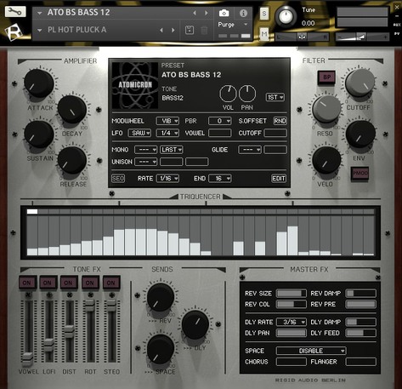Open the sequencer End 16 dropdown
402x389 pixels.
click(x=220, y=179)
